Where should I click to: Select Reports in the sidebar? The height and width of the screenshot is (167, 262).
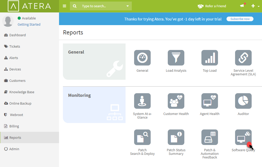point(30,137)
